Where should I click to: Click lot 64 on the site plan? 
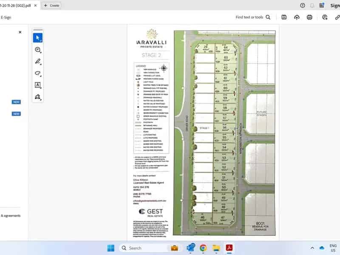[226, 49]
